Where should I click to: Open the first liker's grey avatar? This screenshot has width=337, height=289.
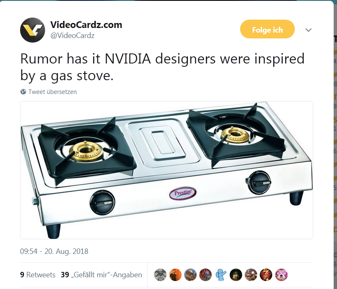(x=160, y=275)
